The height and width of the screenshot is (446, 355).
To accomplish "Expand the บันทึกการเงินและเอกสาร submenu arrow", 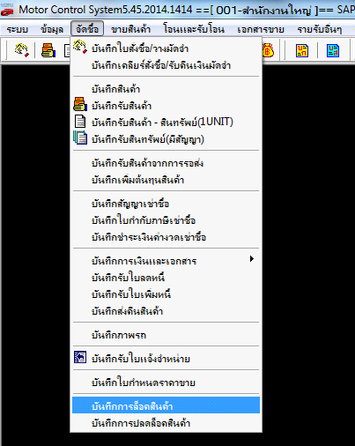I will click(x=252, y=259).
